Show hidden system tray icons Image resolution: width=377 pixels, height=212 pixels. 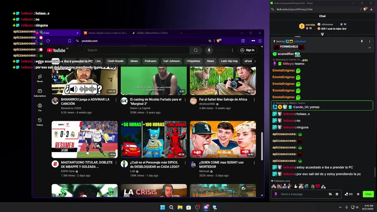click(340, 207)
